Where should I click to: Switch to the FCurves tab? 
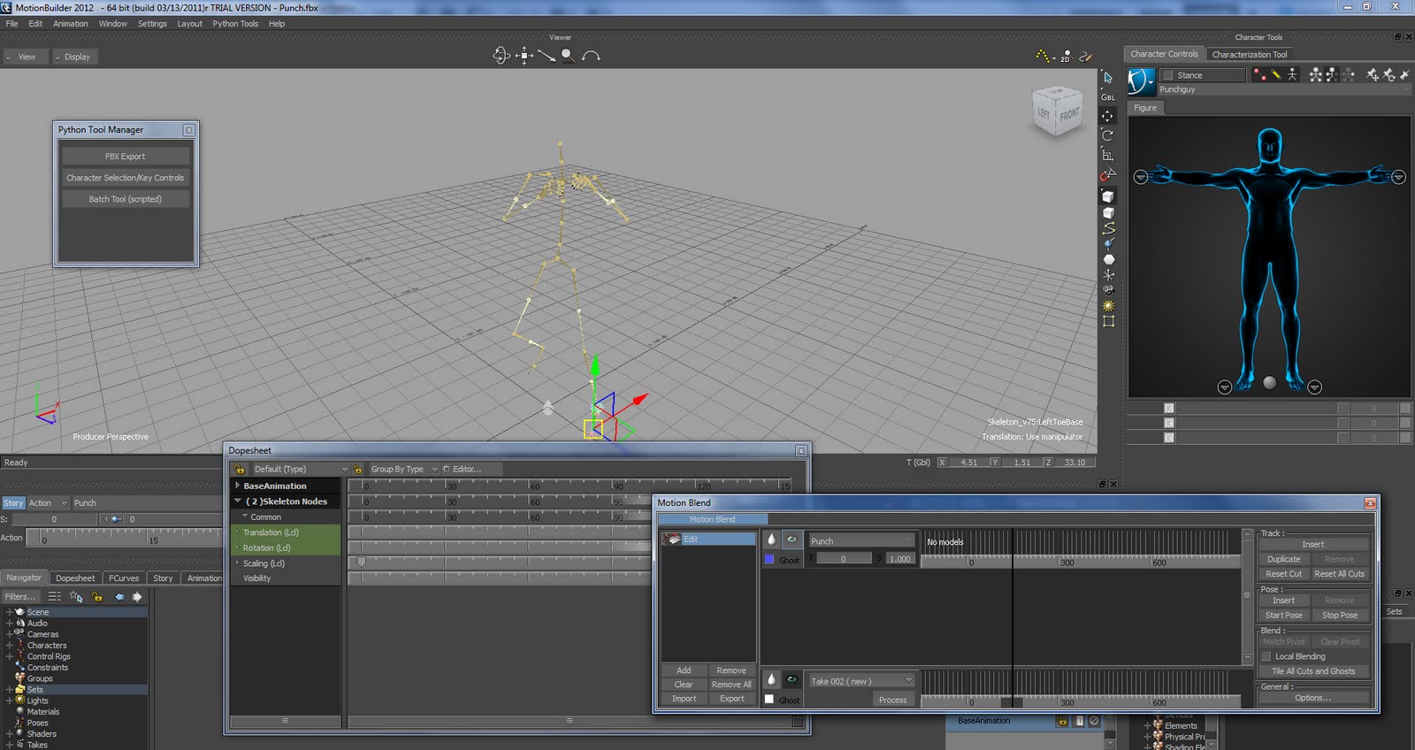click(x=124, y=578)
